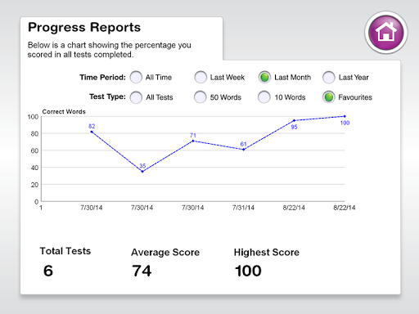The height and width of the screenshot is (314, 419).
Task: Click the Progress Reports heading
Action: click(84, 28)
